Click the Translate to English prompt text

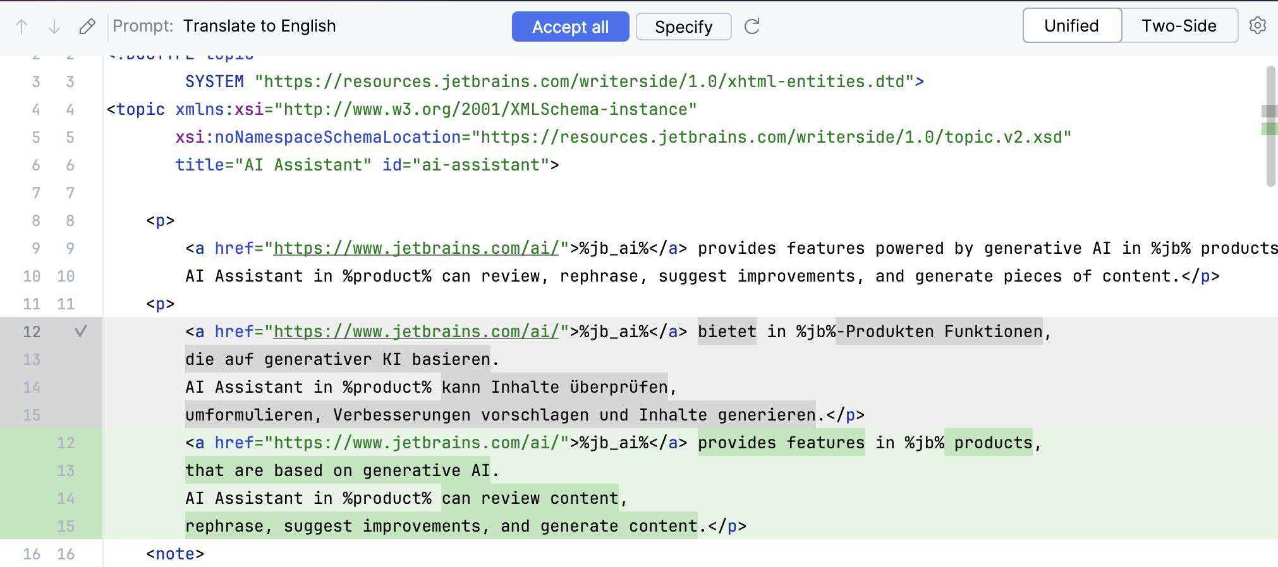point(259,26)
